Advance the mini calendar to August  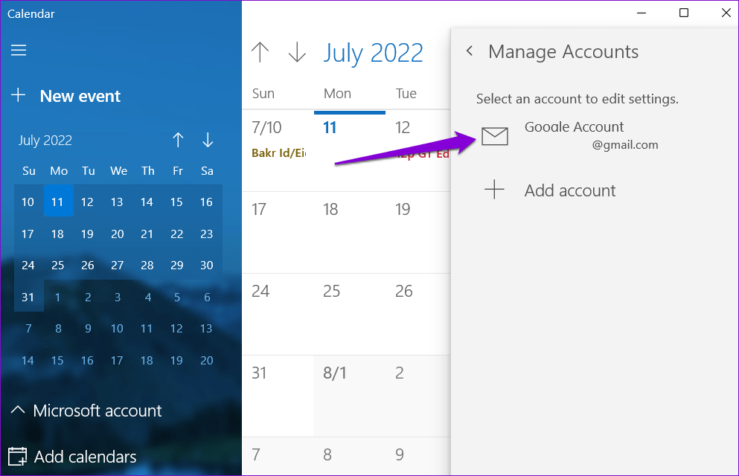[207, 140]
